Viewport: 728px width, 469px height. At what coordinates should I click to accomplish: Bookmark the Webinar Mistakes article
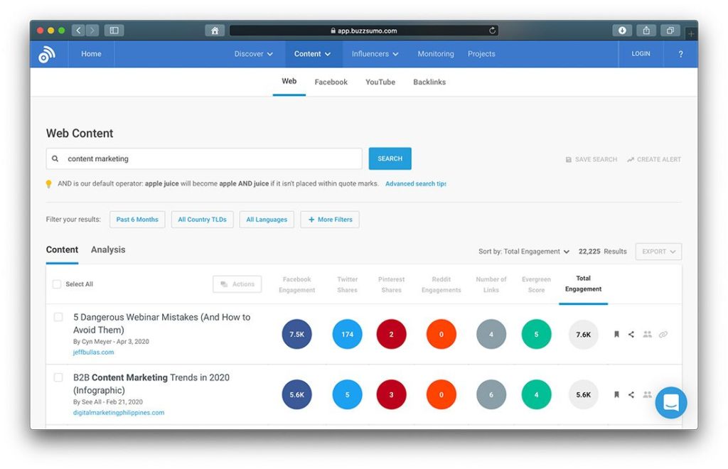click(x=616, y=334)
